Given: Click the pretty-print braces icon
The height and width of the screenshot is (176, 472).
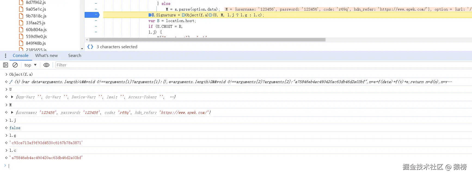Looking at the screenshot, I should coord(90,47).
